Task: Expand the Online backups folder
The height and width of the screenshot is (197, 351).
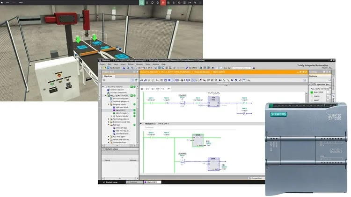Action: click(x=109, y=142)
